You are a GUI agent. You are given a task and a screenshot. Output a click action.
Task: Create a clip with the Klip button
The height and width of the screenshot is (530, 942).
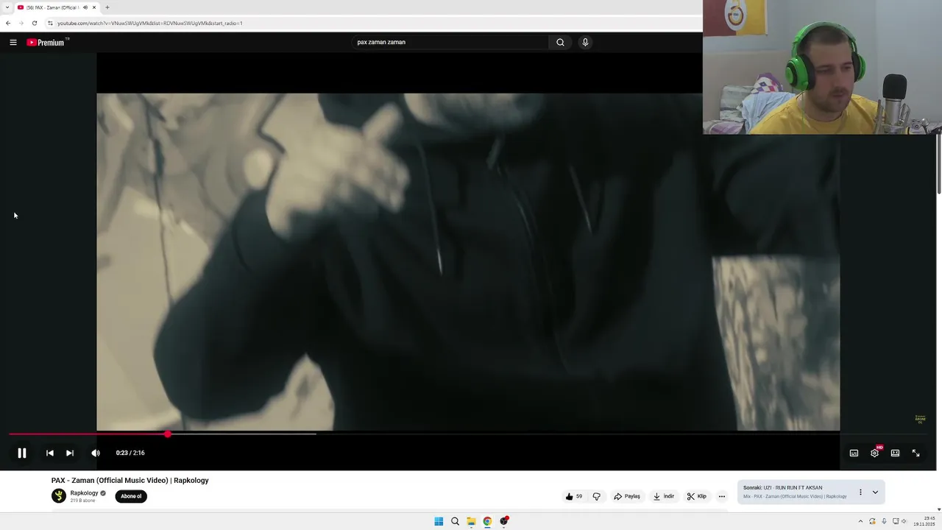(x=697, y=496)
